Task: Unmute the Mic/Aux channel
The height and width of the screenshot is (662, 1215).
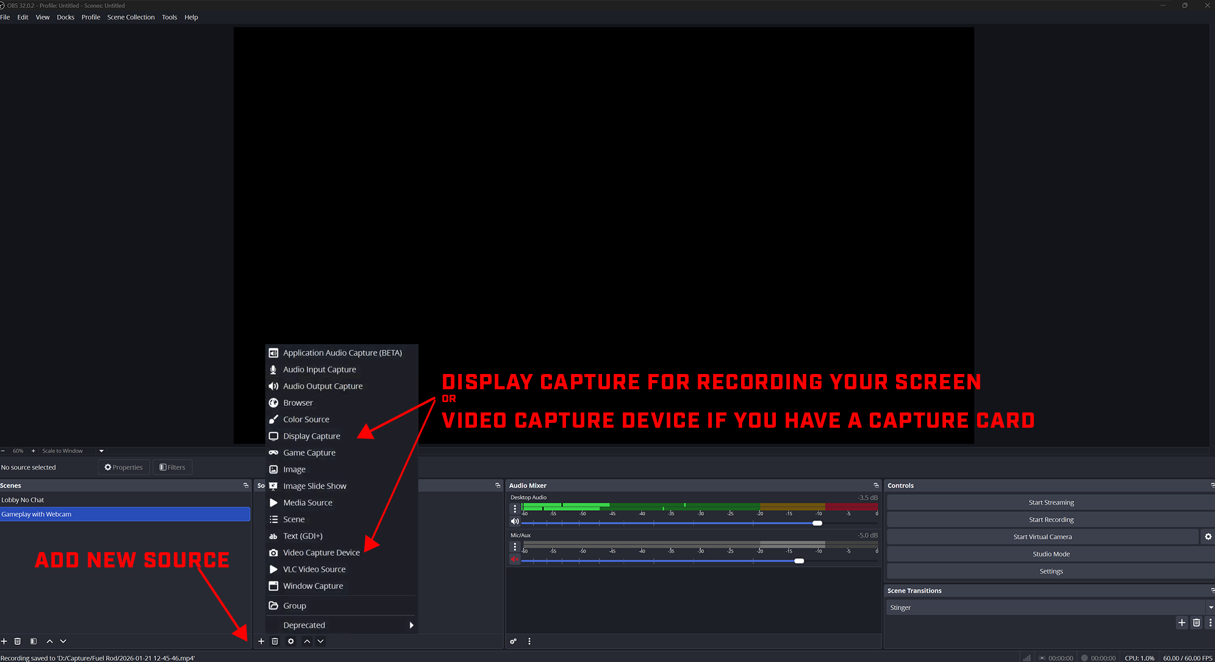Action: coord(515,559)
